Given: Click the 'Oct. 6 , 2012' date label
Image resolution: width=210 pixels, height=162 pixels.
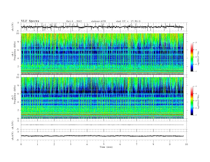Looking at the screenshot, I should click(x=74, y=21).
